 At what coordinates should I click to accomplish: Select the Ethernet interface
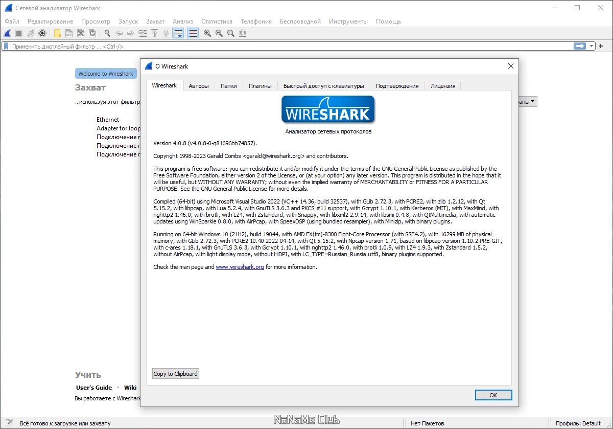[x=108, y=120]
